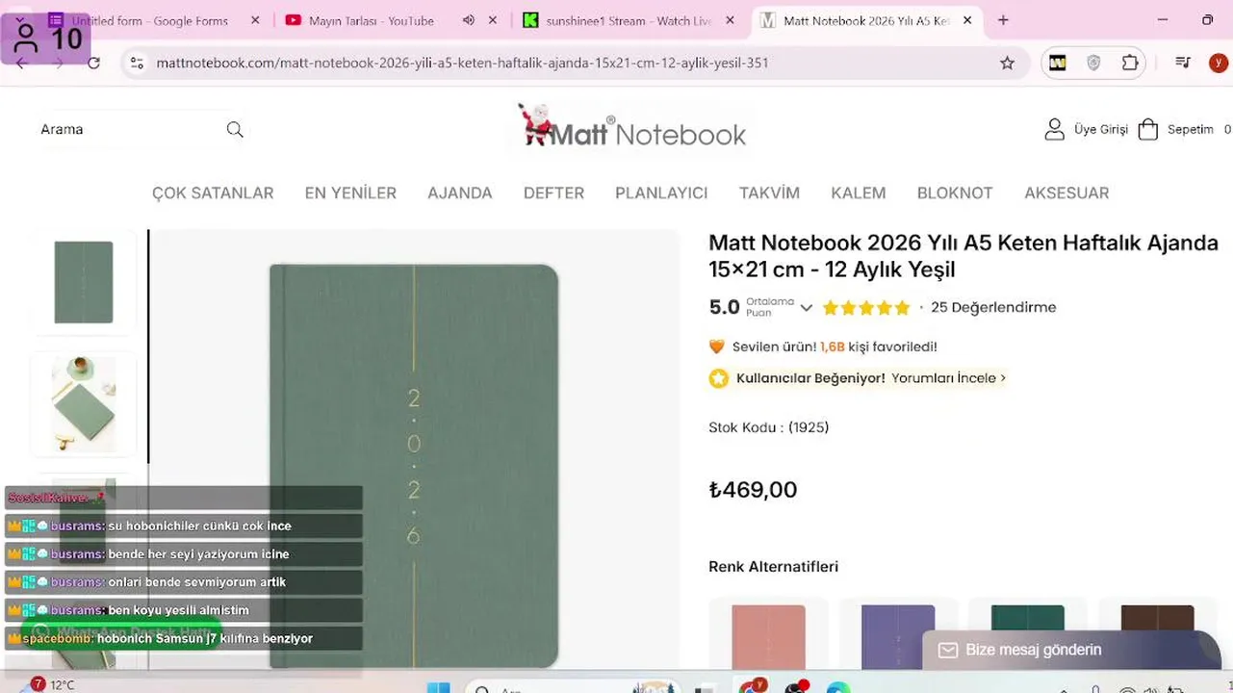Open the Üye Girişi account icon
The height and width of the screenshot is (693, 1233).
click(1055, 130)
